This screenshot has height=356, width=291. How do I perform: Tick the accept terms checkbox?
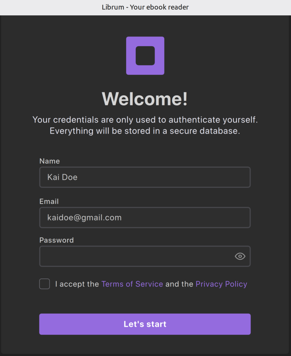44,284
